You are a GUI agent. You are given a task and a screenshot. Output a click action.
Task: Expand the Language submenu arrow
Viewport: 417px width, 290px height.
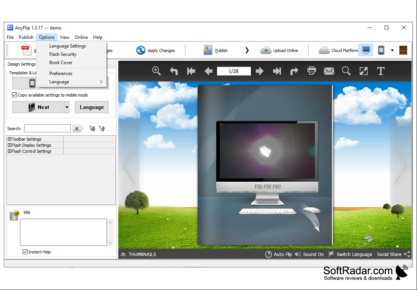101,81
